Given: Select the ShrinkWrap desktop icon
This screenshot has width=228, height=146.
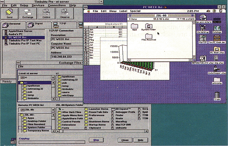Looking at the screenshot, I should (x=203, y=29).
